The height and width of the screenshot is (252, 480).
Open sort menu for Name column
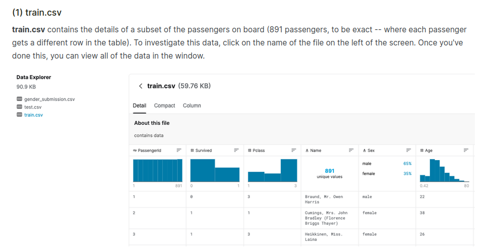coord(351,150)
